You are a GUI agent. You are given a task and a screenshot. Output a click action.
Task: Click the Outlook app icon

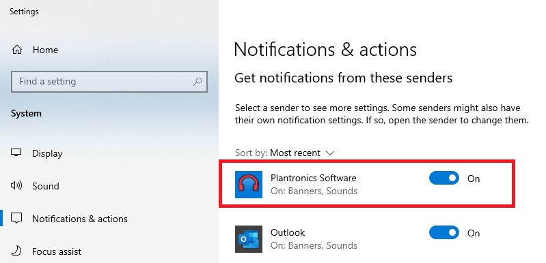point(249,239)
